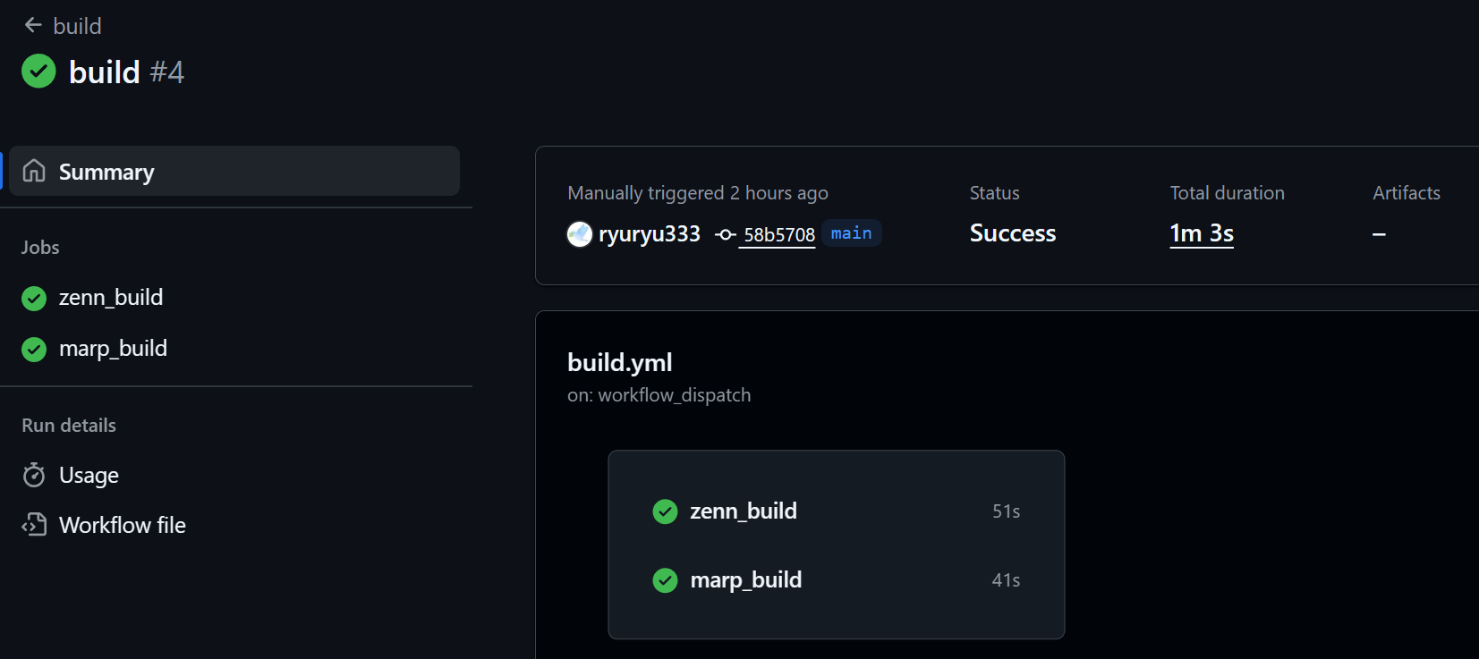Open the Usage run details
The image size is (1479, 659).
89,475
